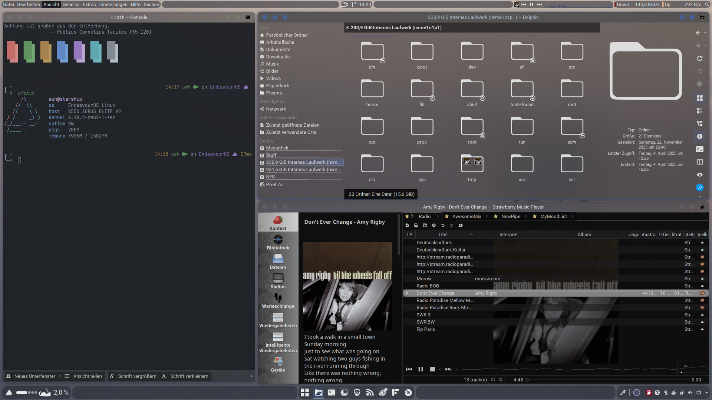712x400 pixels.
Task: Toggle the information panel in Dolphin
Action: (x=699, y=136)
